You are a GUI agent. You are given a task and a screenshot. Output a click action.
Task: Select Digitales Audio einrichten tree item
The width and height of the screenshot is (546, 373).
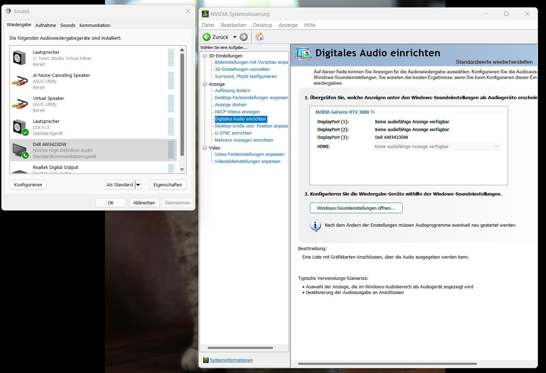coord(240,119)
